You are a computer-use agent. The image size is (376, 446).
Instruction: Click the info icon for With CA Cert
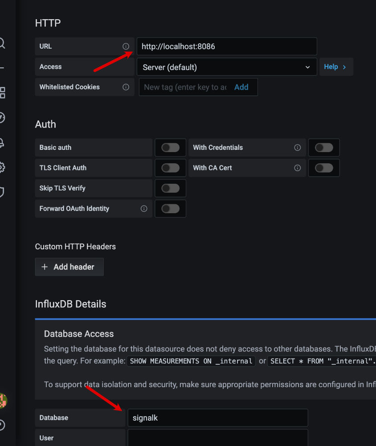click(x=298, y=168)
